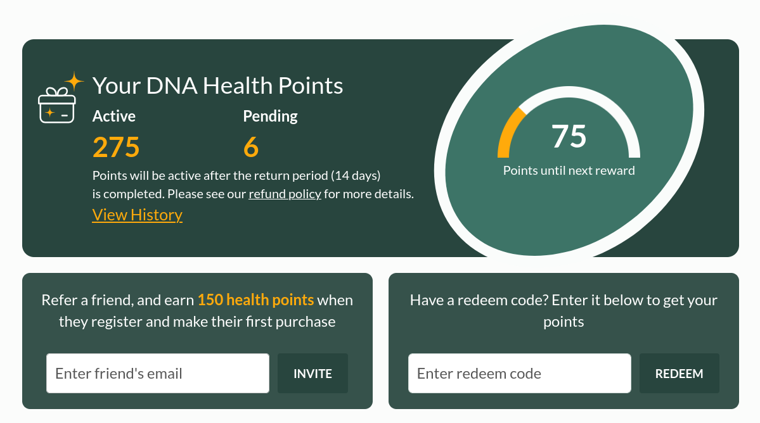The width and height of the screenshot is (760, 423).
Task: Open the refund policy link
Action: click(x=285, y=194)
